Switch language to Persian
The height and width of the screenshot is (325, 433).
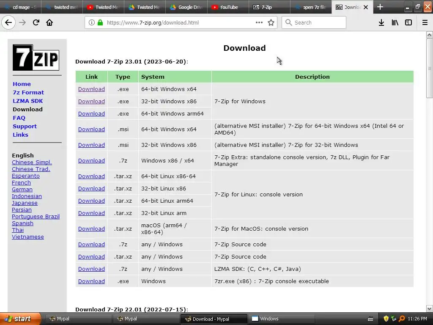click(x=22, y=210)
